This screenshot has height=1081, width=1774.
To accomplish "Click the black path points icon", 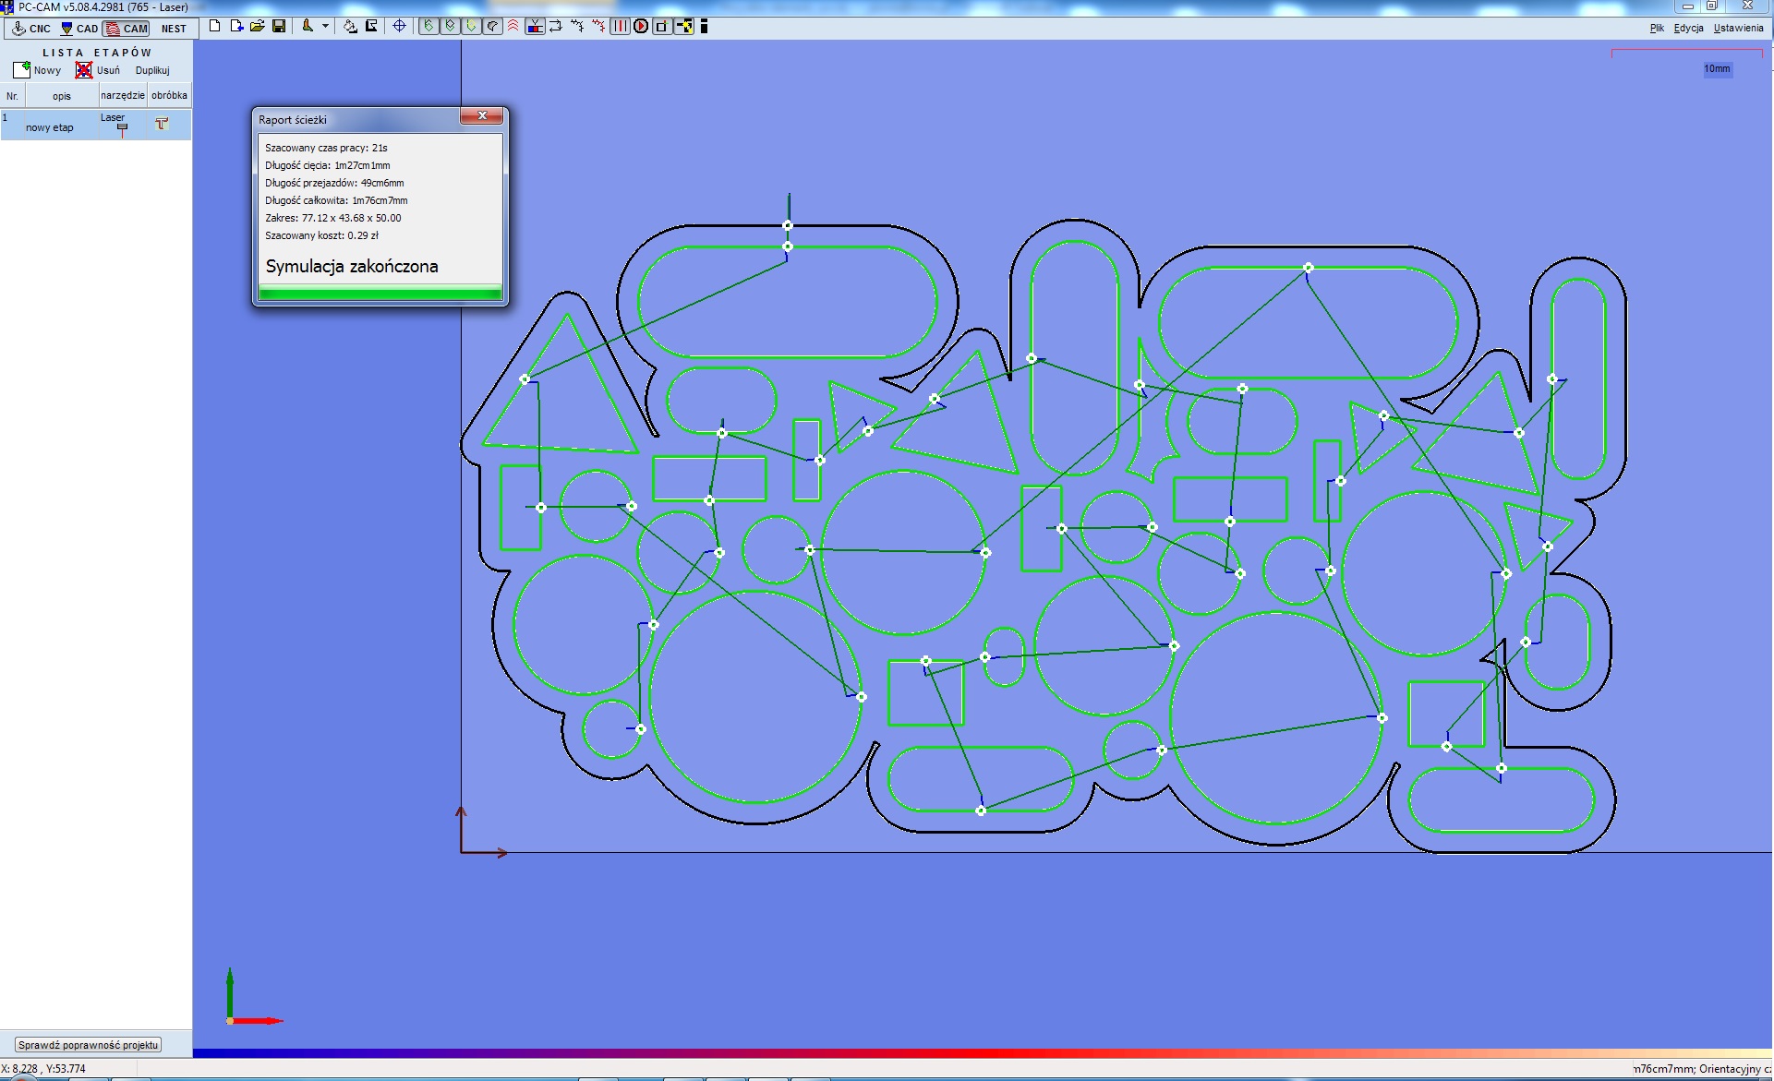I will click(577, 27).
